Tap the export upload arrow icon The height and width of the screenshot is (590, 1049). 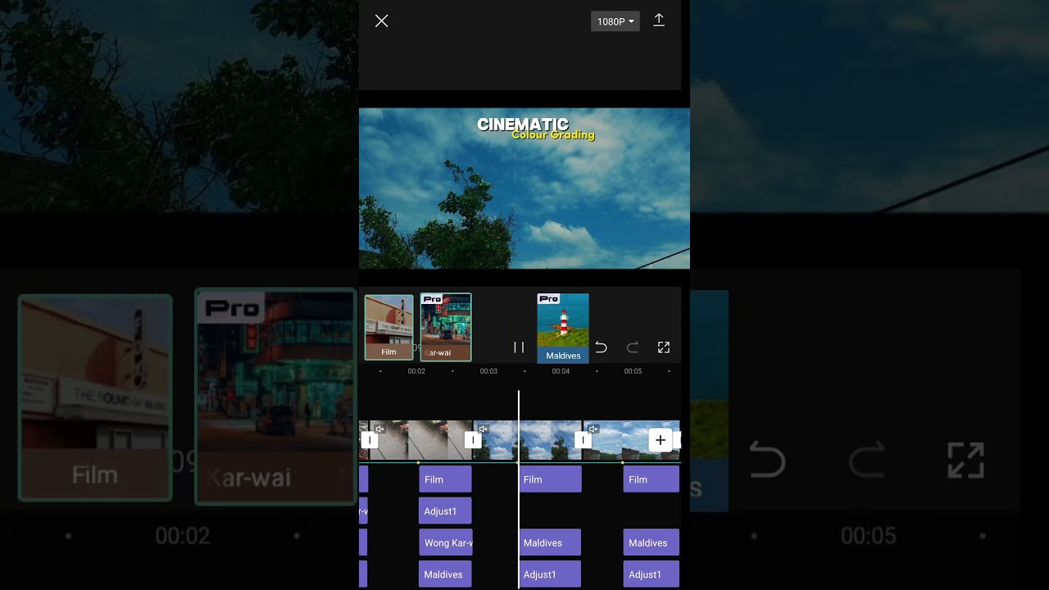(659, 20)
